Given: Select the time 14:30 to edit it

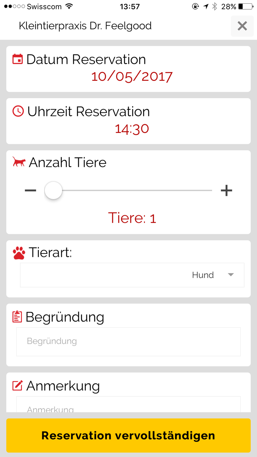Looking at the screenshot, I should coord(132,129).
